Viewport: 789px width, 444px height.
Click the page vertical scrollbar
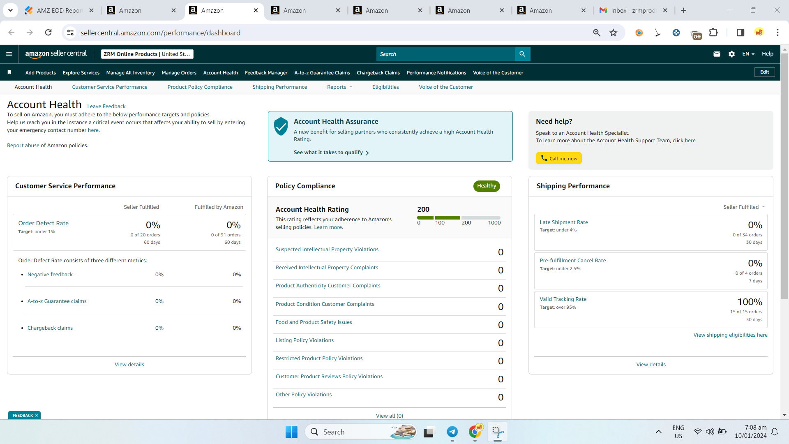coord(784,177)
